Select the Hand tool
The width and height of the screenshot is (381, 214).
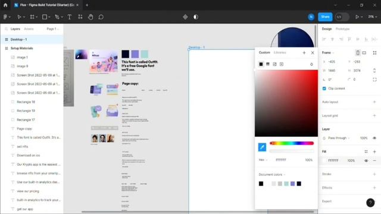(x=90, y=17)
